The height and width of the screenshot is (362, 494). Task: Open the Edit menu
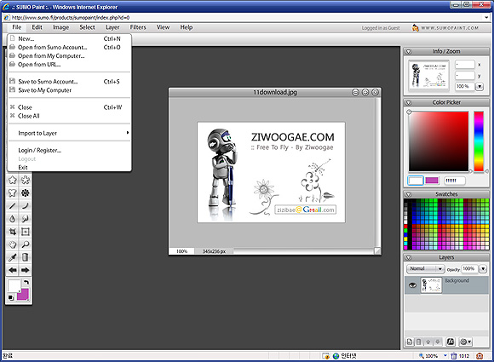(37, 27)
